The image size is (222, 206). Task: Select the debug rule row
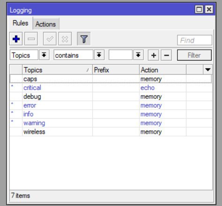(111, 97)
